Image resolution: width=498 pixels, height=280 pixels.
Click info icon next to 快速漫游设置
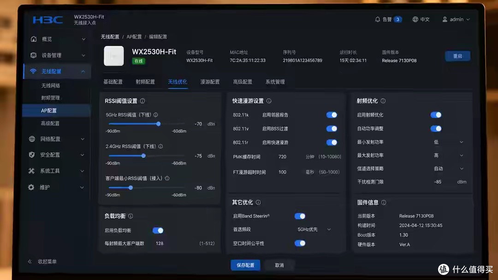point(269,101)
